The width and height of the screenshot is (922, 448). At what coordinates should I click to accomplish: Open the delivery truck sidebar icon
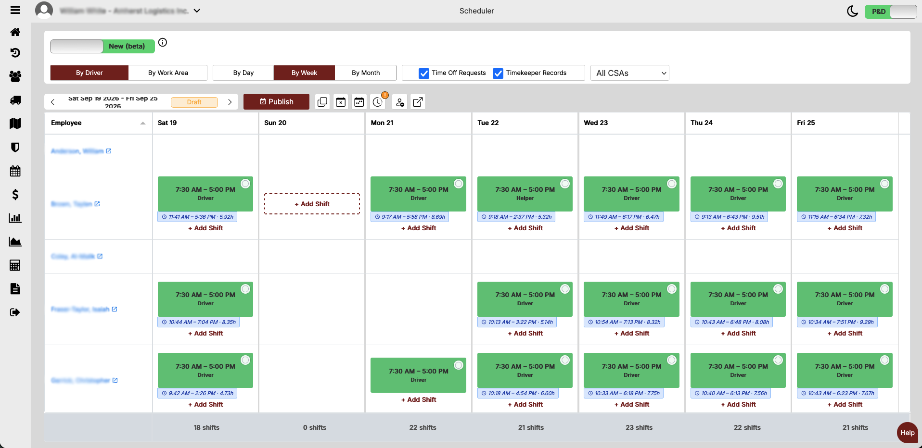pos(15,100)
